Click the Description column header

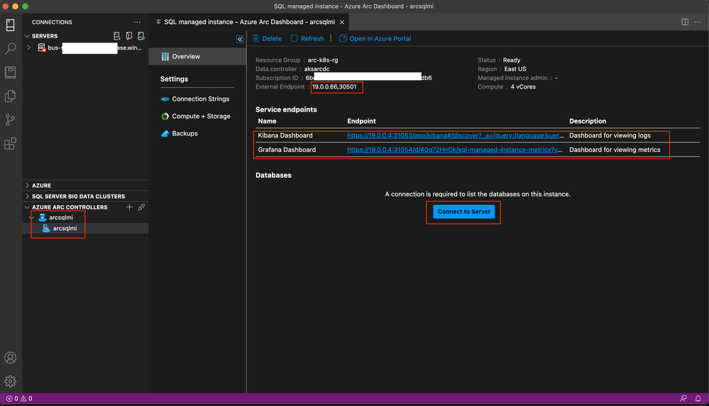[588, 121]
